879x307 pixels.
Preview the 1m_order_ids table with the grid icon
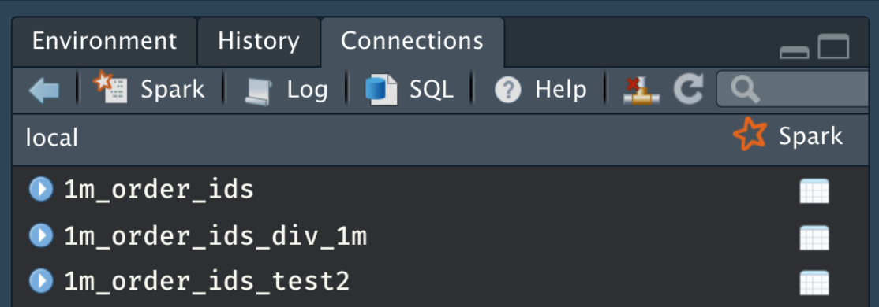(814, 191)
